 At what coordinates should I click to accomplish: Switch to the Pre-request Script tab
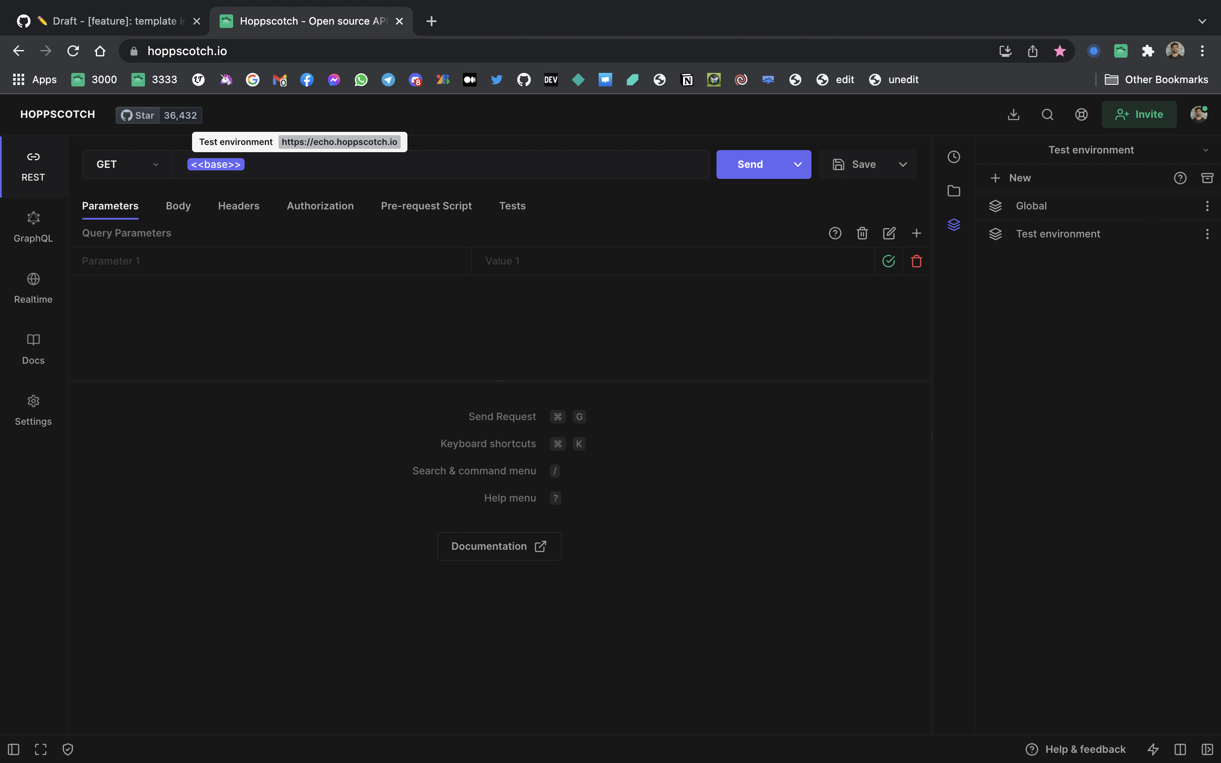[426, 206]
